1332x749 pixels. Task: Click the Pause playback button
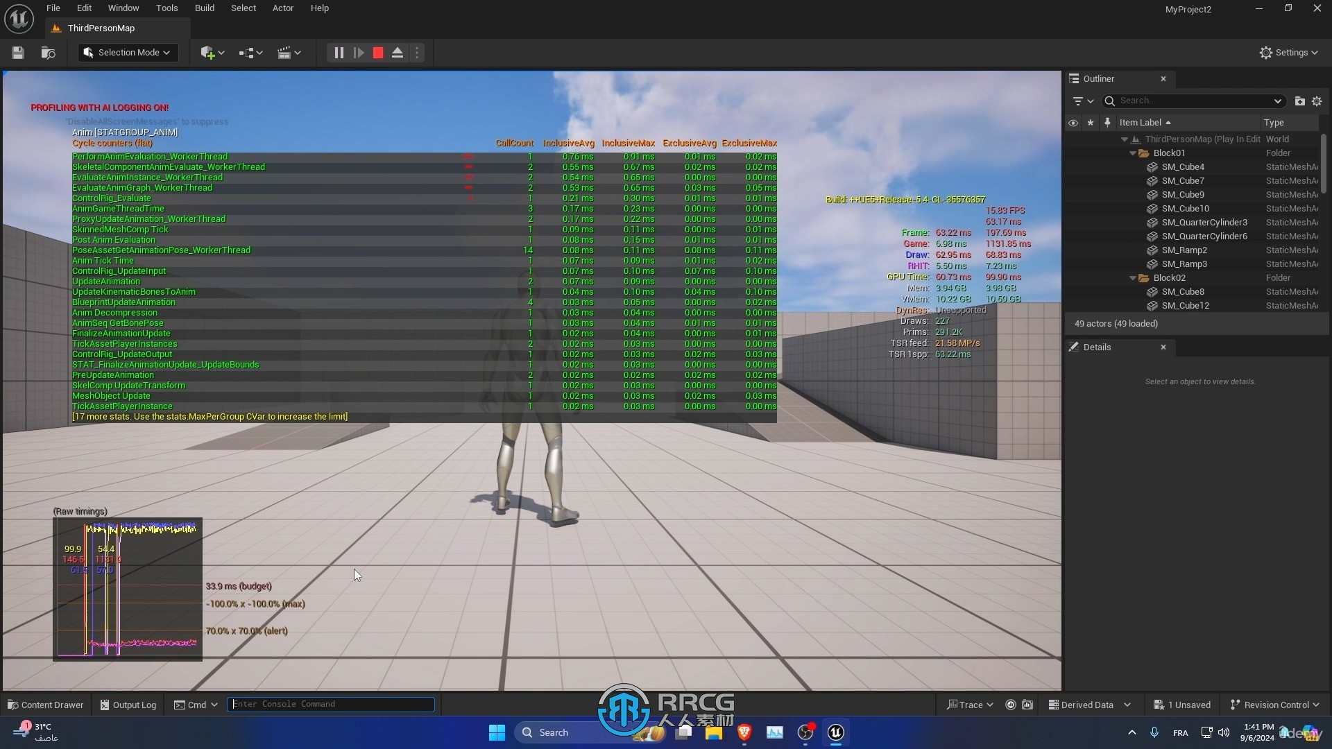pos(339,53)
